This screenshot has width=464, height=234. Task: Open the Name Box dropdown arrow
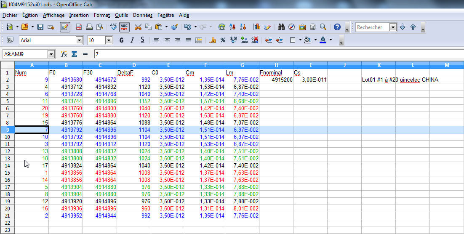click(x=51, y=54)
